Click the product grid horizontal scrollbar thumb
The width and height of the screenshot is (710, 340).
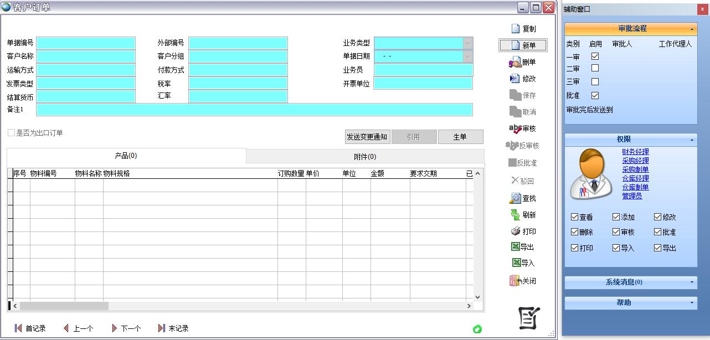click(64, 306)
